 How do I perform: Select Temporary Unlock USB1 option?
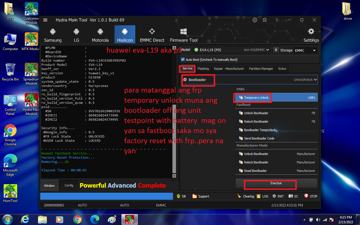(276, 98)
